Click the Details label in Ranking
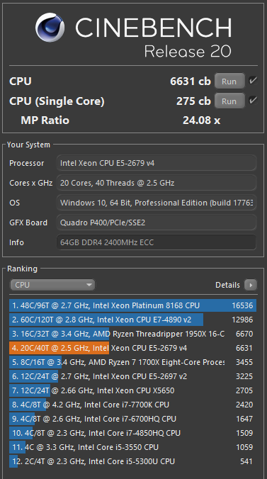This screenshot has width=267, height=479. click(227, 285)
